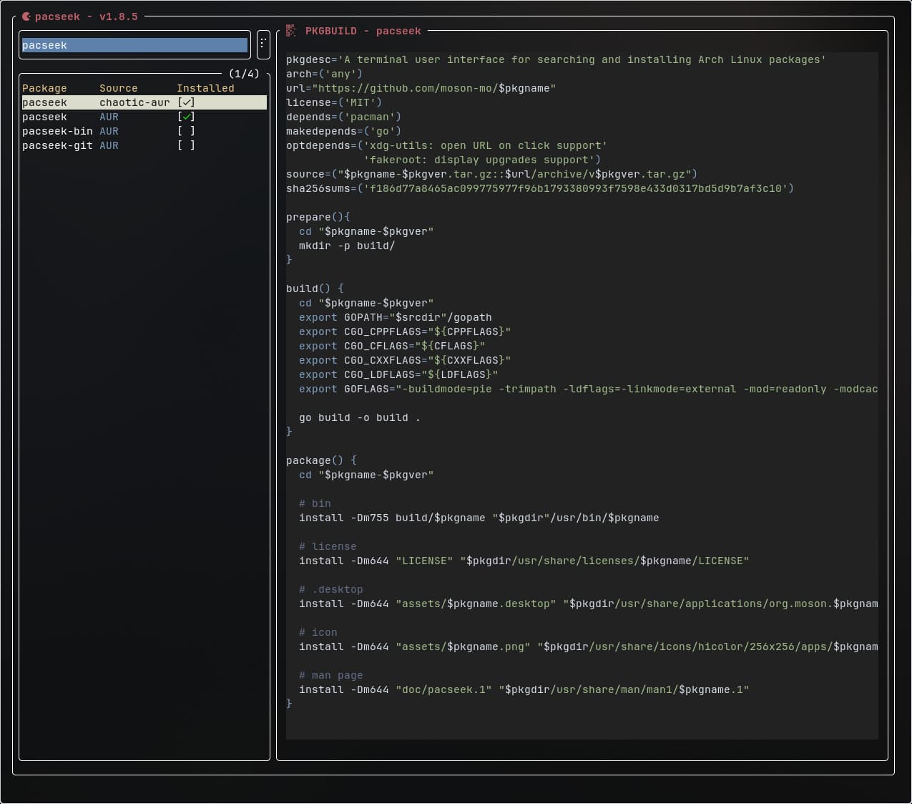The height and width of the screenshot is (804, 912).
Task: Toggle green installed checkbox for AUR pacseek
Action: [x=186, y=117]
